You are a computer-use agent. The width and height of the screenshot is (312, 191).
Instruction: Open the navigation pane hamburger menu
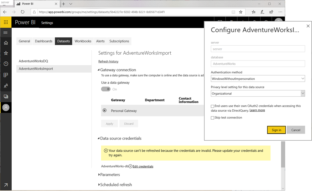point(6,33)
